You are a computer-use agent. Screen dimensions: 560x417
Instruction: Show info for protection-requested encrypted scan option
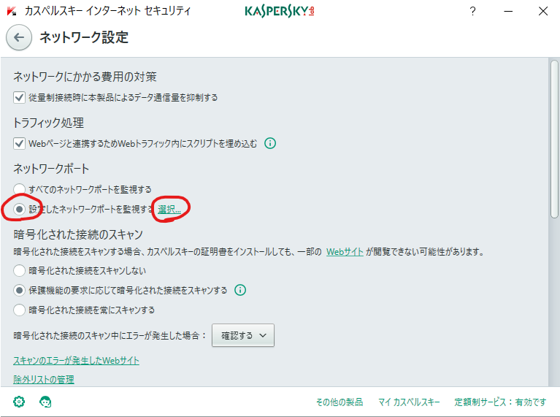click(240, 290)
